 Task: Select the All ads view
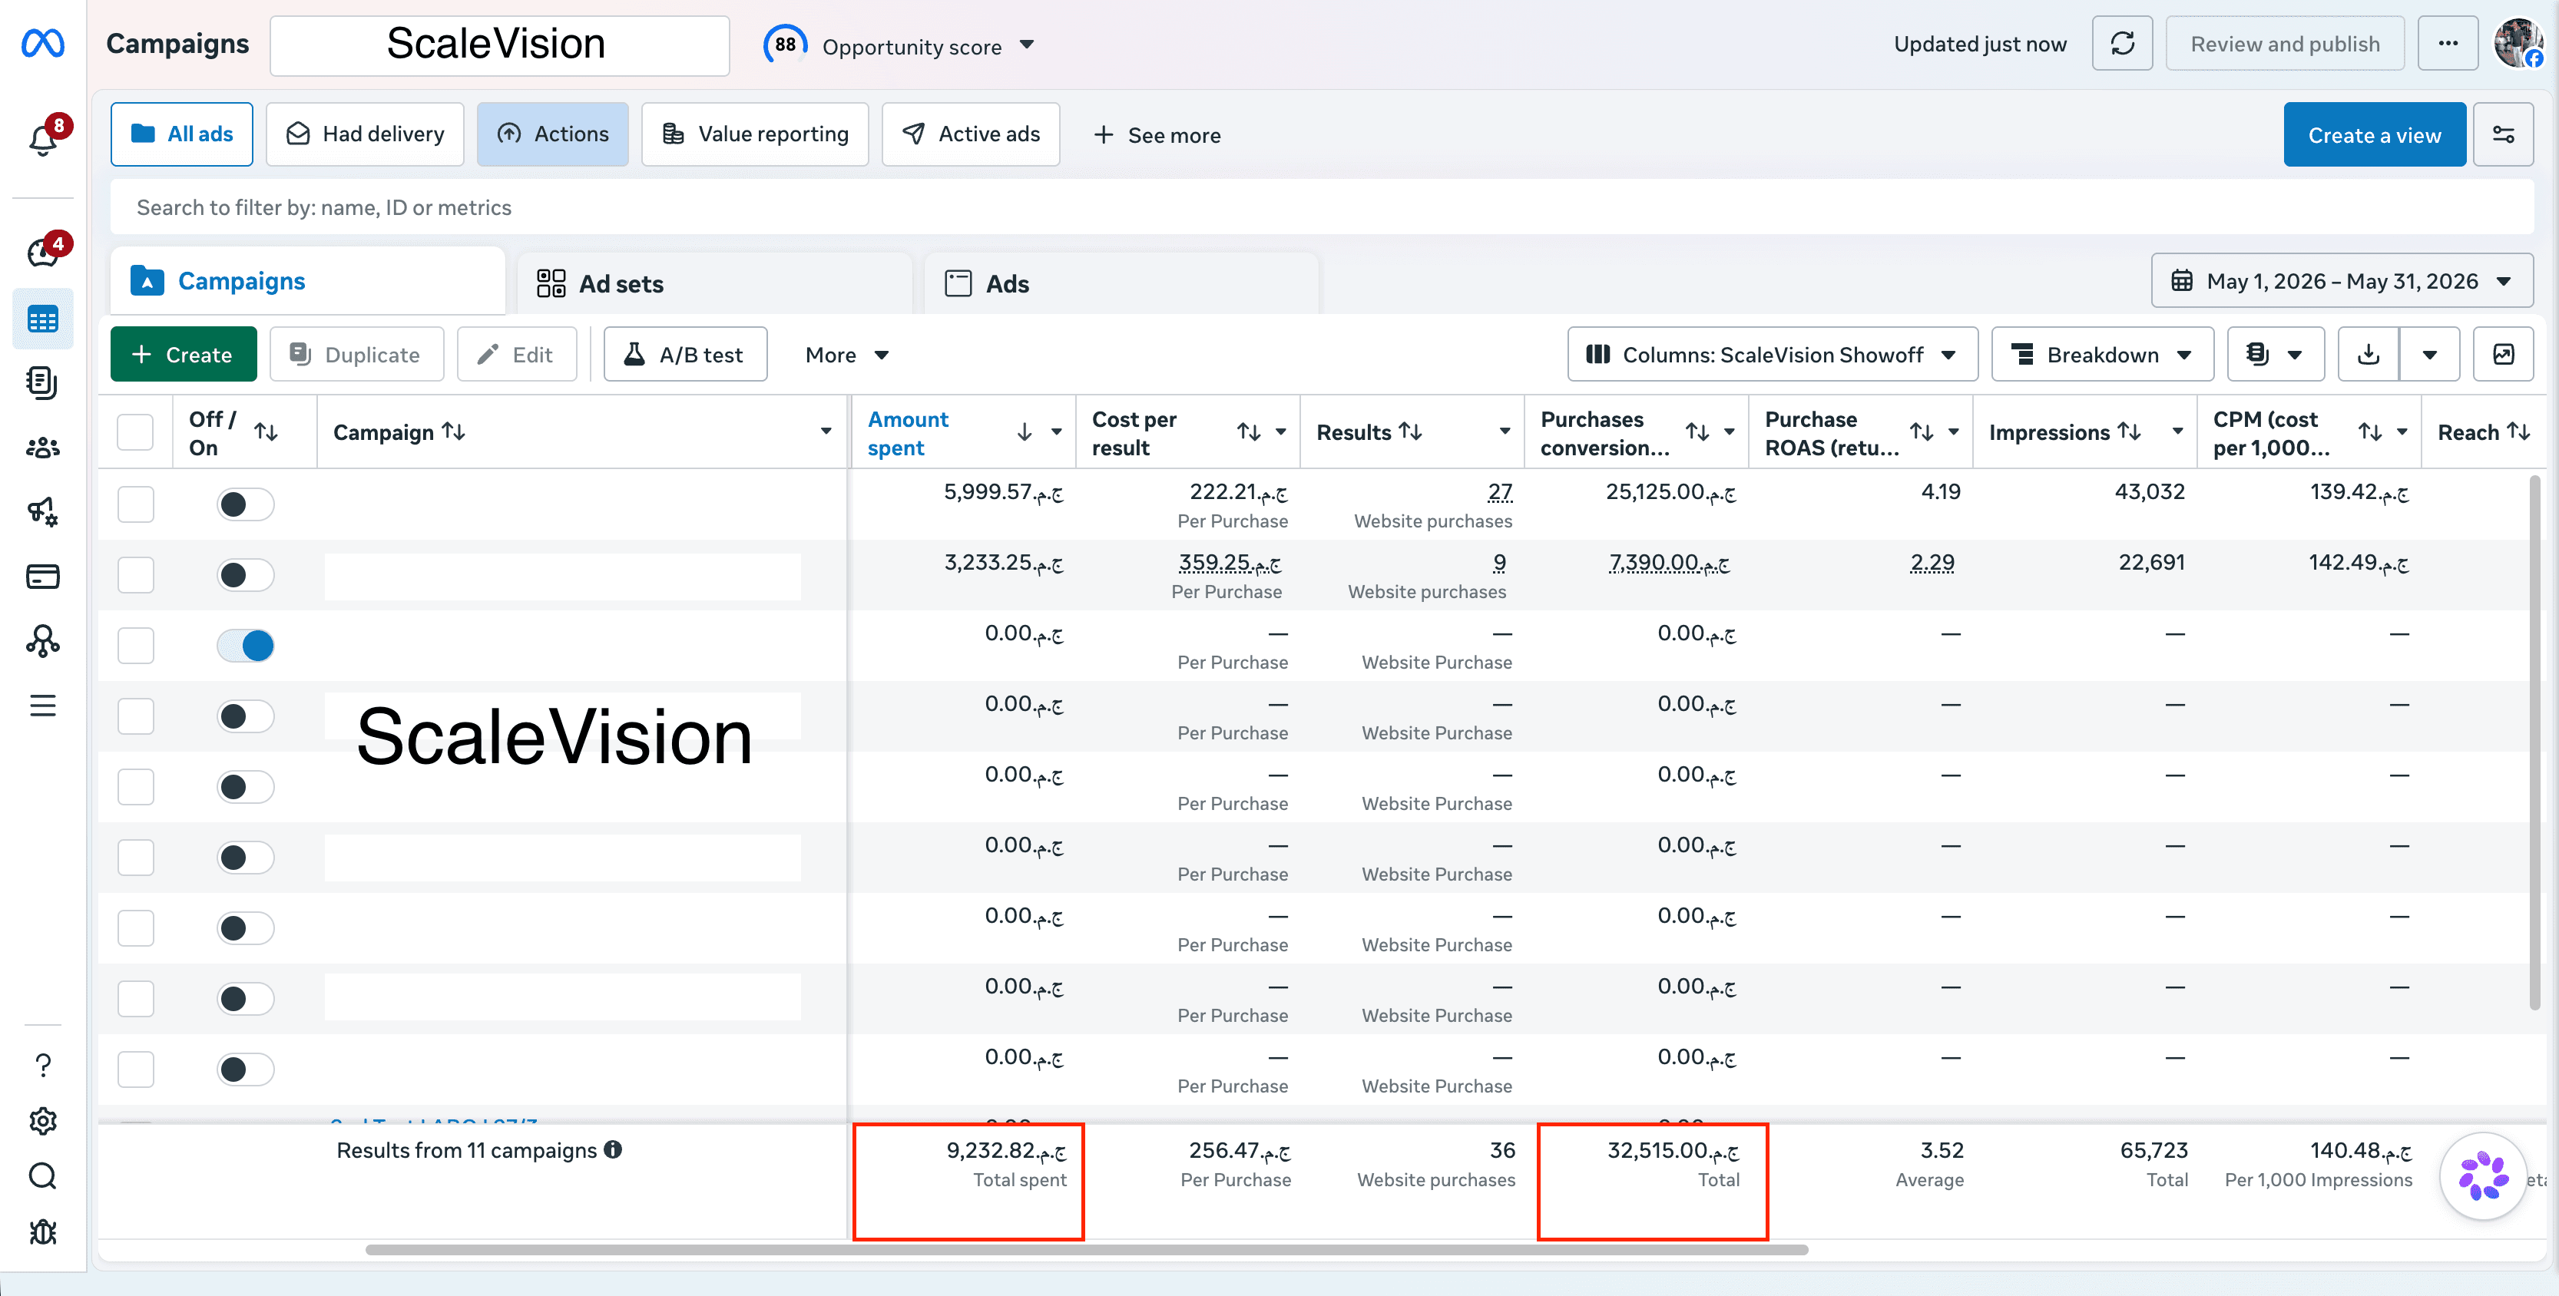pyautogui.click(x=182, y=134)
